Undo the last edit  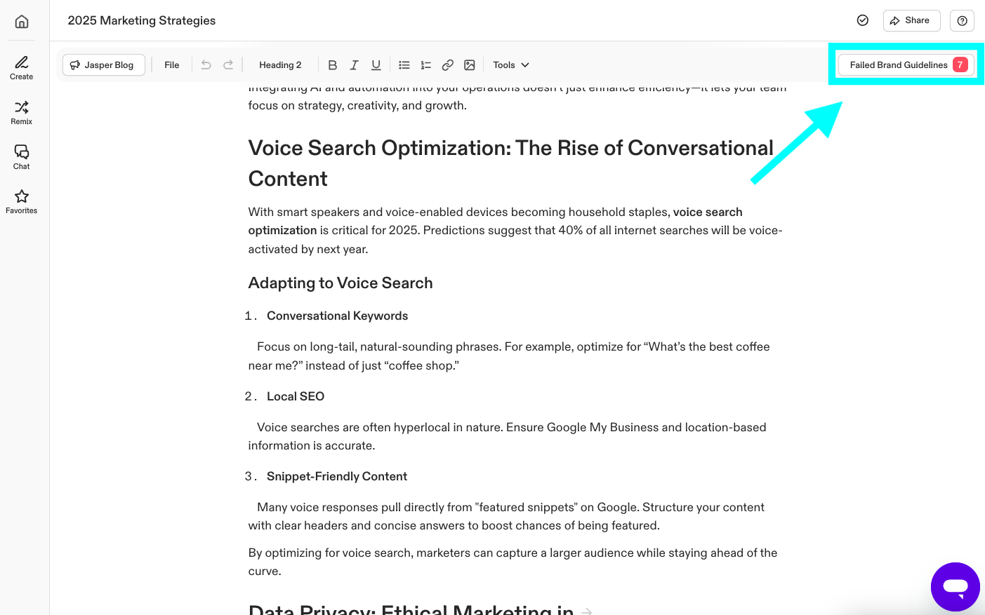point(206,65)
